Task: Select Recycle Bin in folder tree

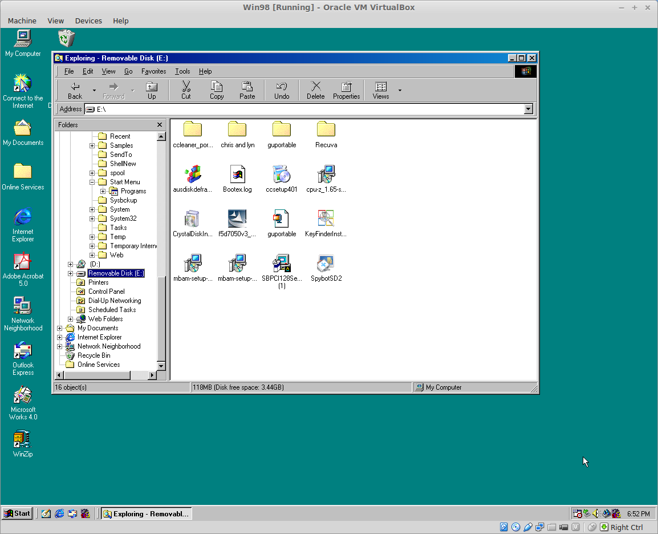Action: point(94,355)
